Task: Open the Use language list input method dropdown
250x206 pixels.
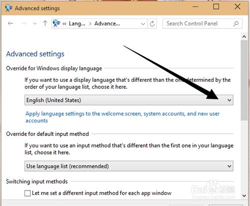Action: click(129, 166)
